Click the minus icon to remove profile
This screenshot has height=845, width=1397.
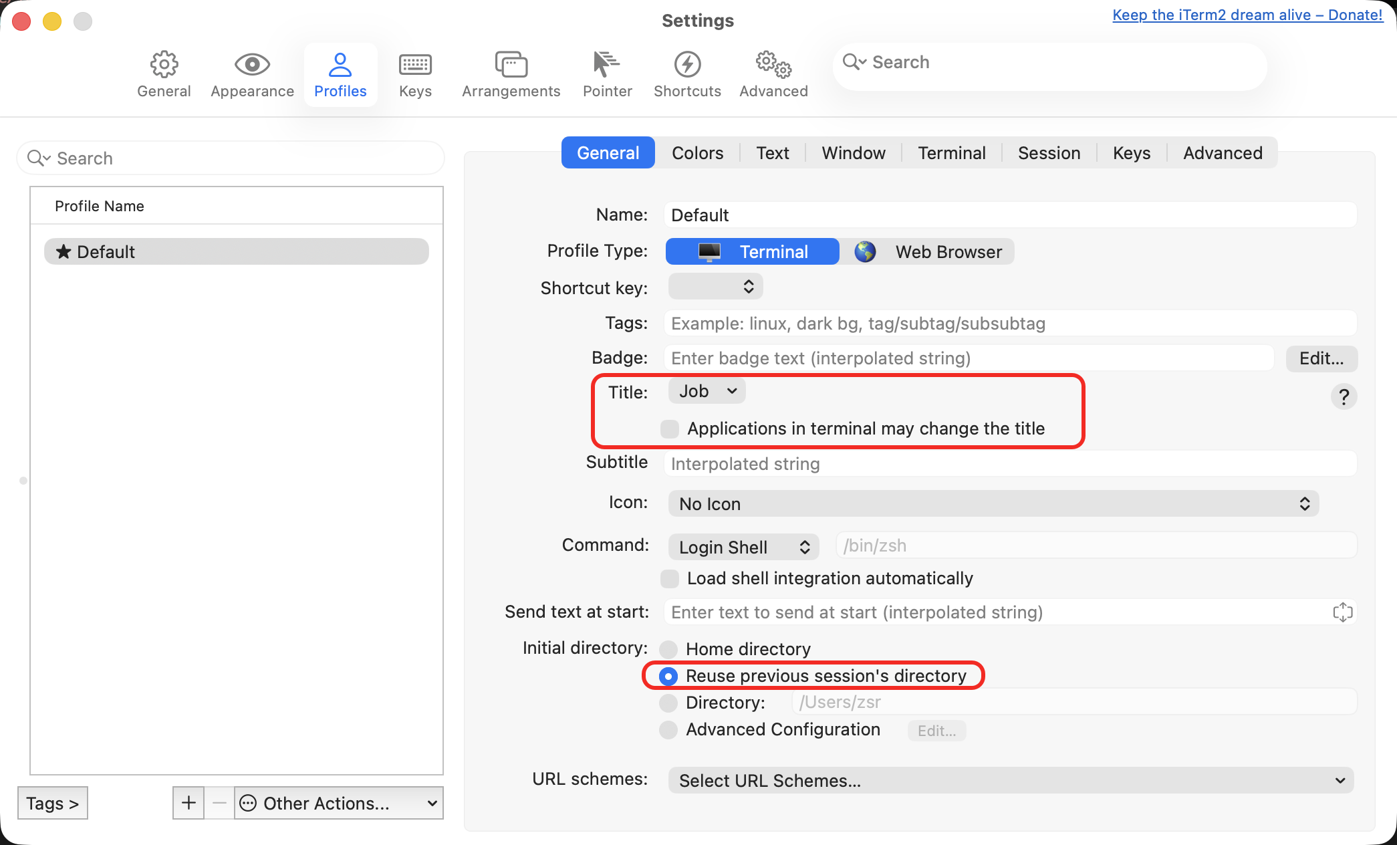219,803
